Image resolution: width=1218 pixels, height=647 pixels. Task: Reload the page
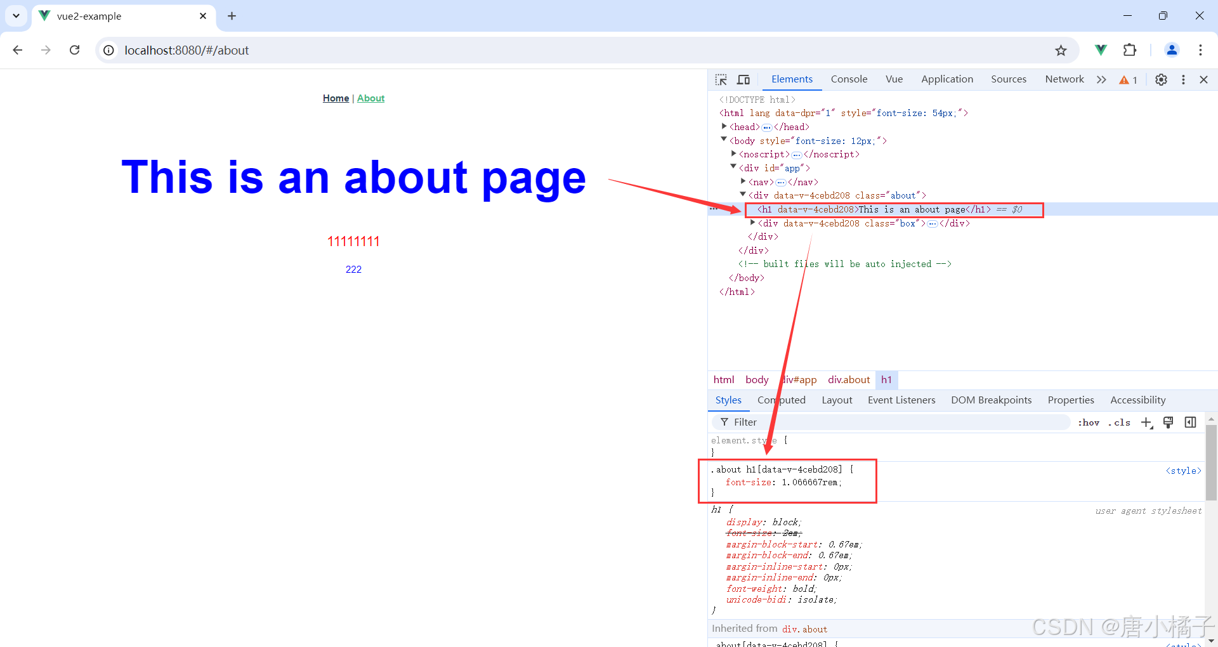74,49
